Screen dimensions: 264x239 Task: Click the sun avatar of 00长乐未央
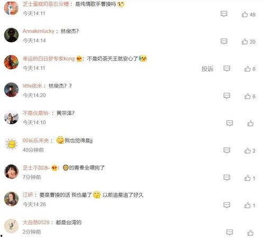coord(11,144)
